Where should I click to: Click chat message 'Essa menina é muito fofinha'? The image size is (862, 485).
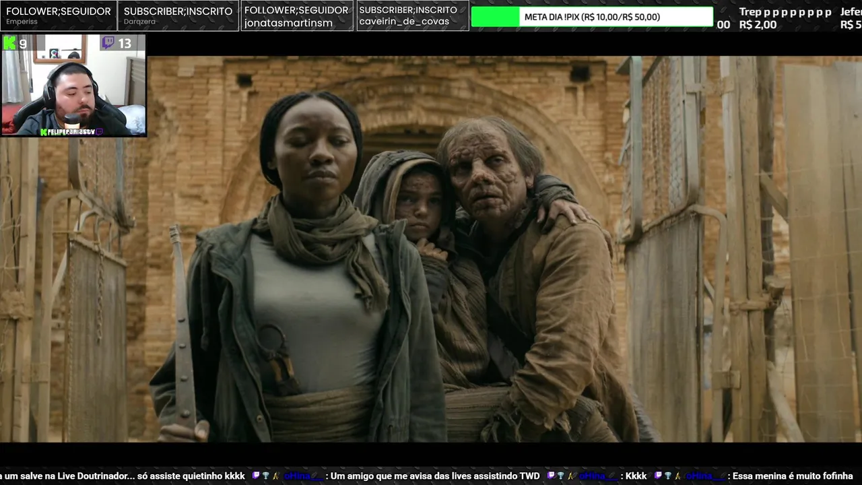[793, 476]
